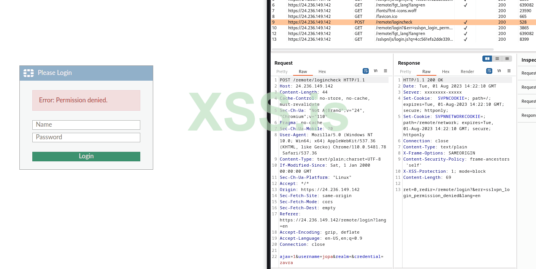Image resolution: width=536 pixels, height=269 pixels.
Task: Click the POST method cell in row 9
Action: click(359, 22)
